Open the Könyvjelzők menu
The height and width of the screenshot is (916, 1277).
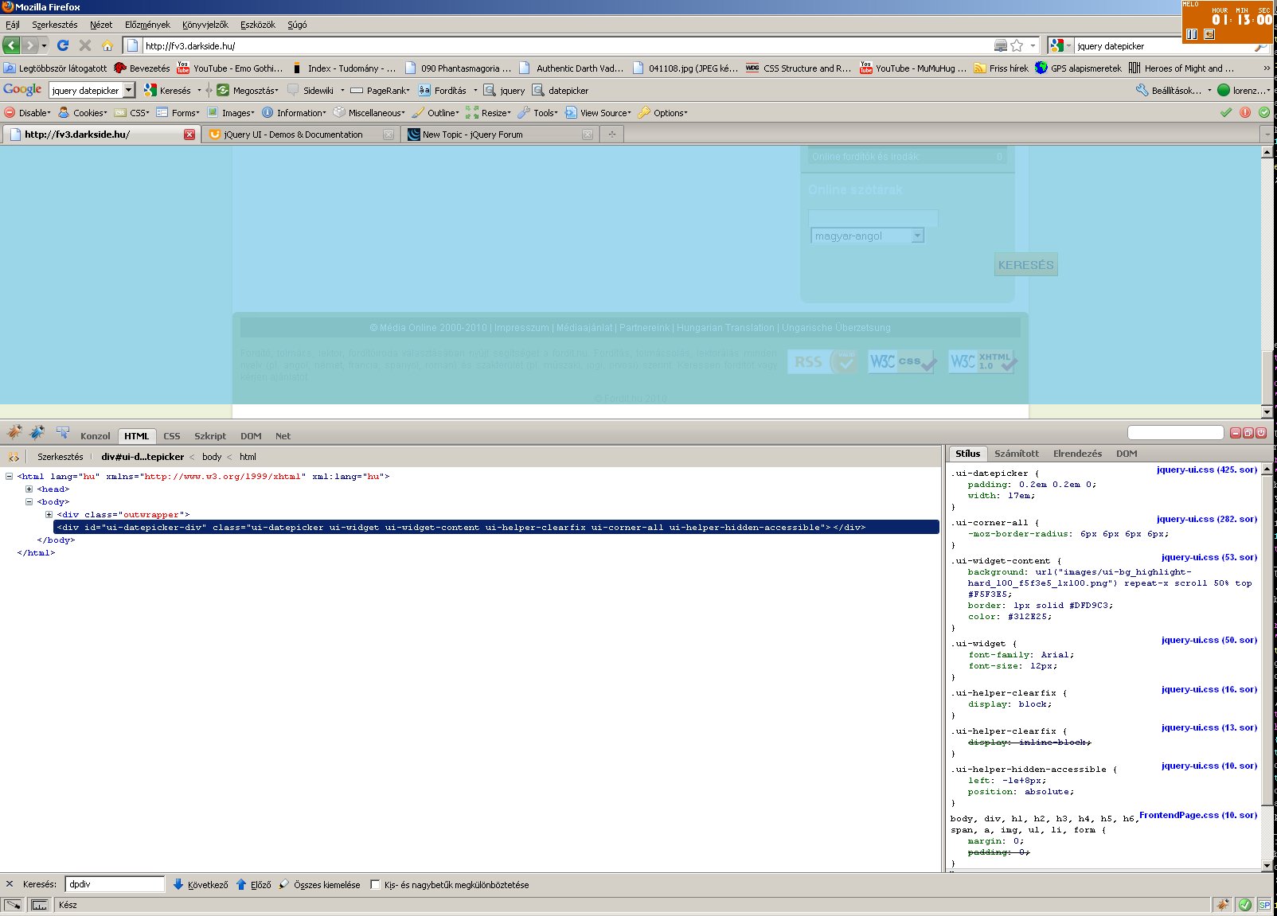[205, 25]
